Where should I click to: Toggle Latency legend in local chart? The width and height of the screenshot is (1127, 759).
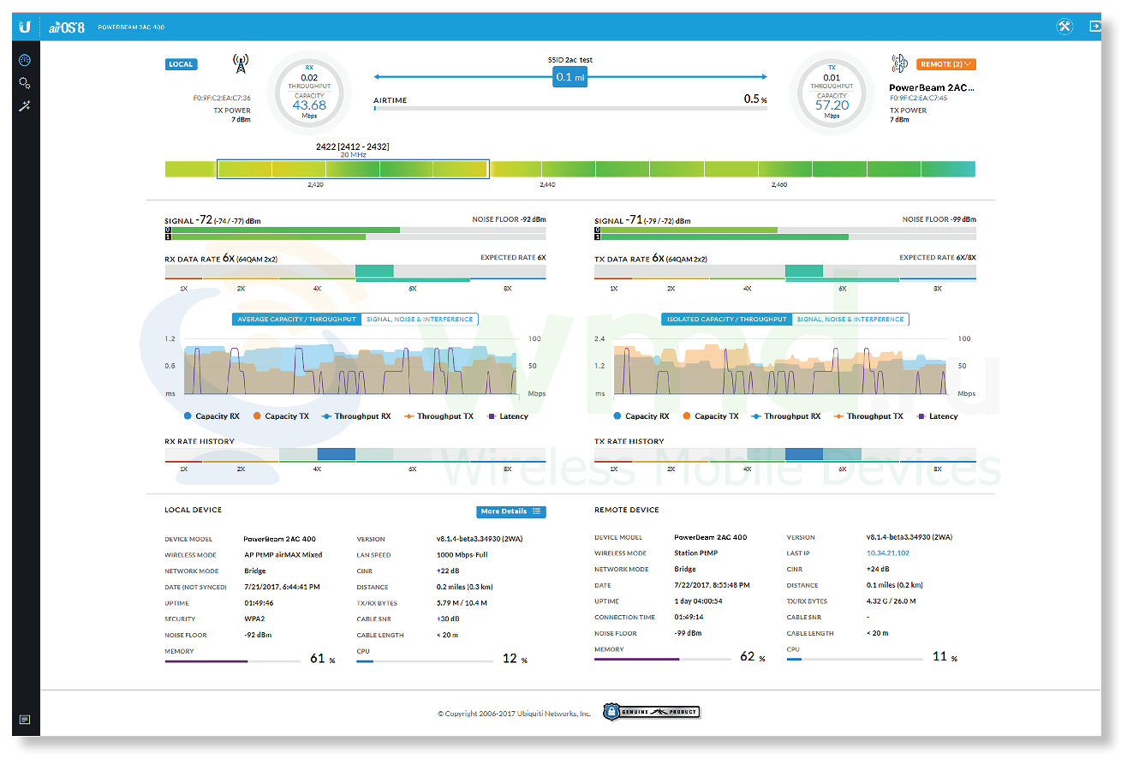(507, 416)
